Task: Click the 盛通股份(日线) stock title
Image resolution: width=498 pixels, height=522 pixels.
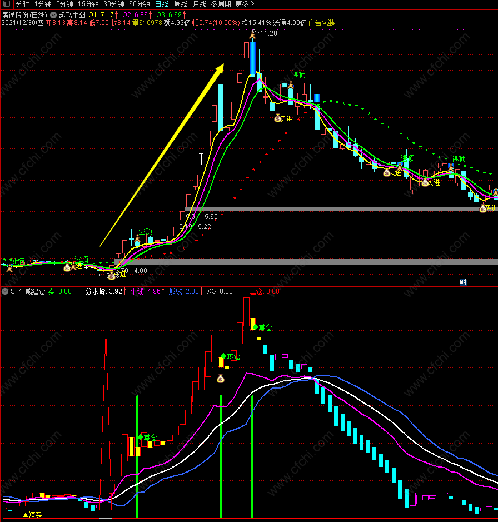Action: coord(24,15)
